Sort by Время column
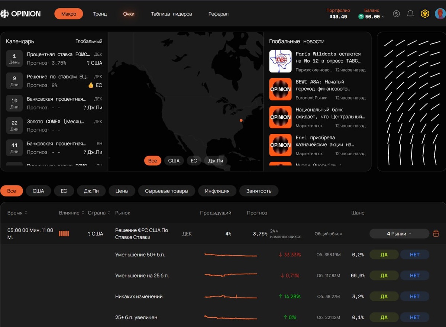446x327 pixels. 17,213
